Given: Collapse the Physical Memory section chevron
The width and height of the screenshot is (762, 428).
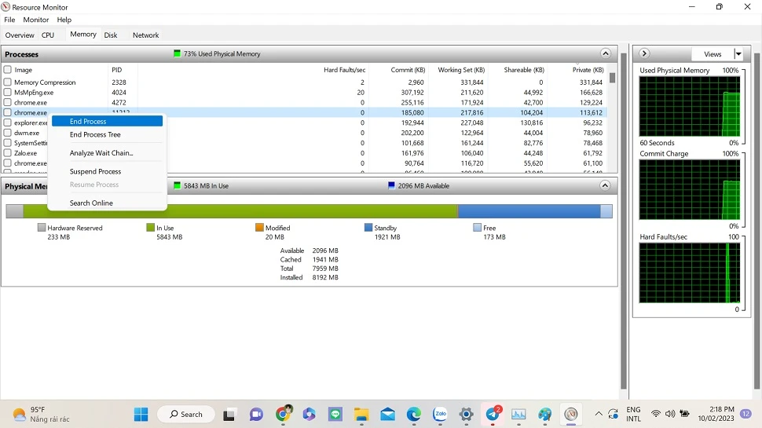Looking at the screenshot, I should (605, 186).
